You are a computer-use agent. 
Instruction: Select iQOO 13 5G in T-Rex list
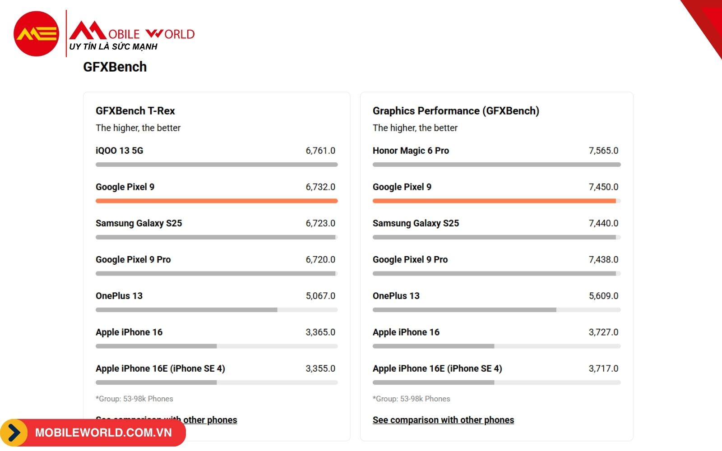[119, 151]
